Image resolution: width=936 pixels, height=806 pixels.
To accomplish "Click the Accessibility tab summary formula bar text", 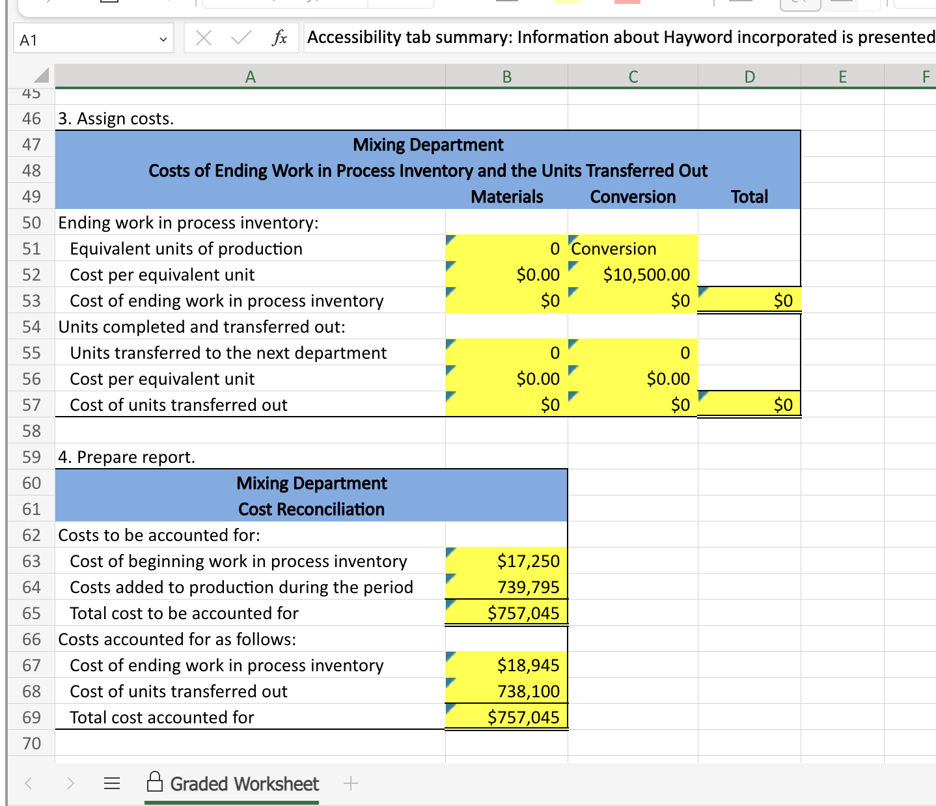I will click(x=586, y=37).
